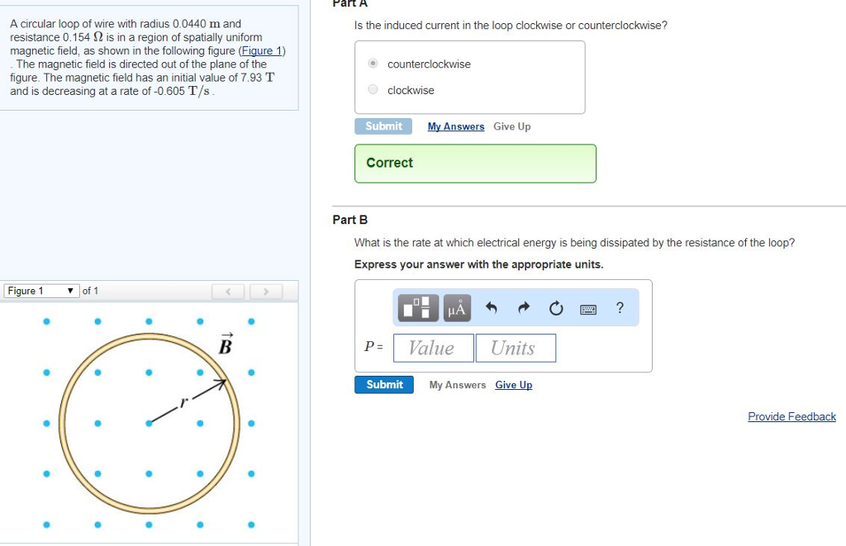Open the keyboard shortcuts icon
846x546 pixels.
coord(588,308)
